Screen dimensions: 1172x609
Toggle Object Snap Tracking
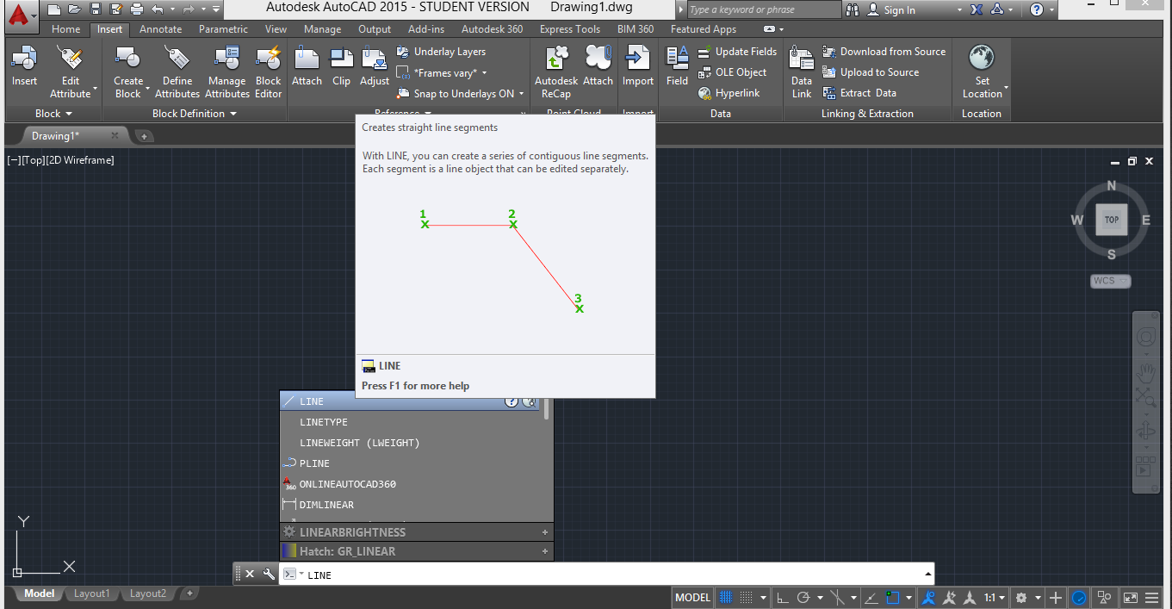(x=871, y=597)
